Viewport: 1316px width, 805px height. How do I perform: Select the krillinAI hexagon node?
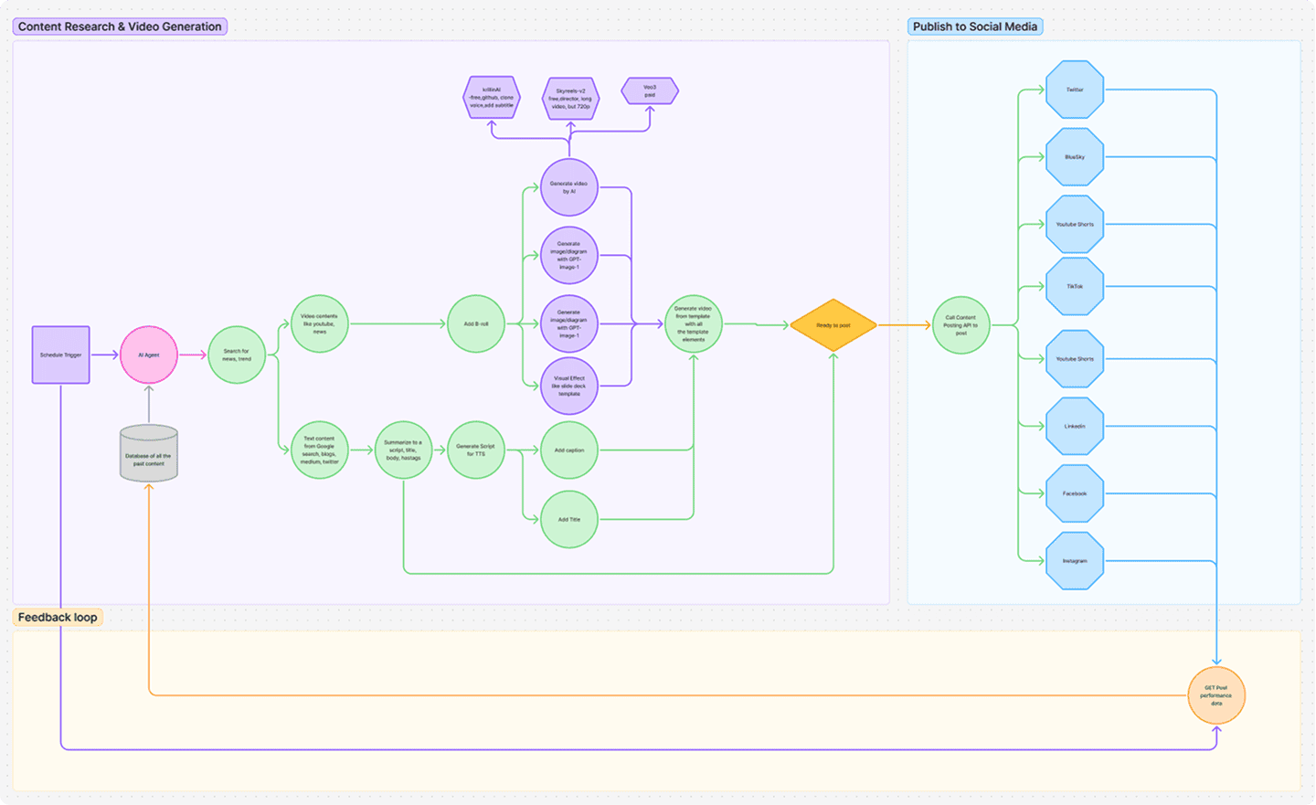490,97
